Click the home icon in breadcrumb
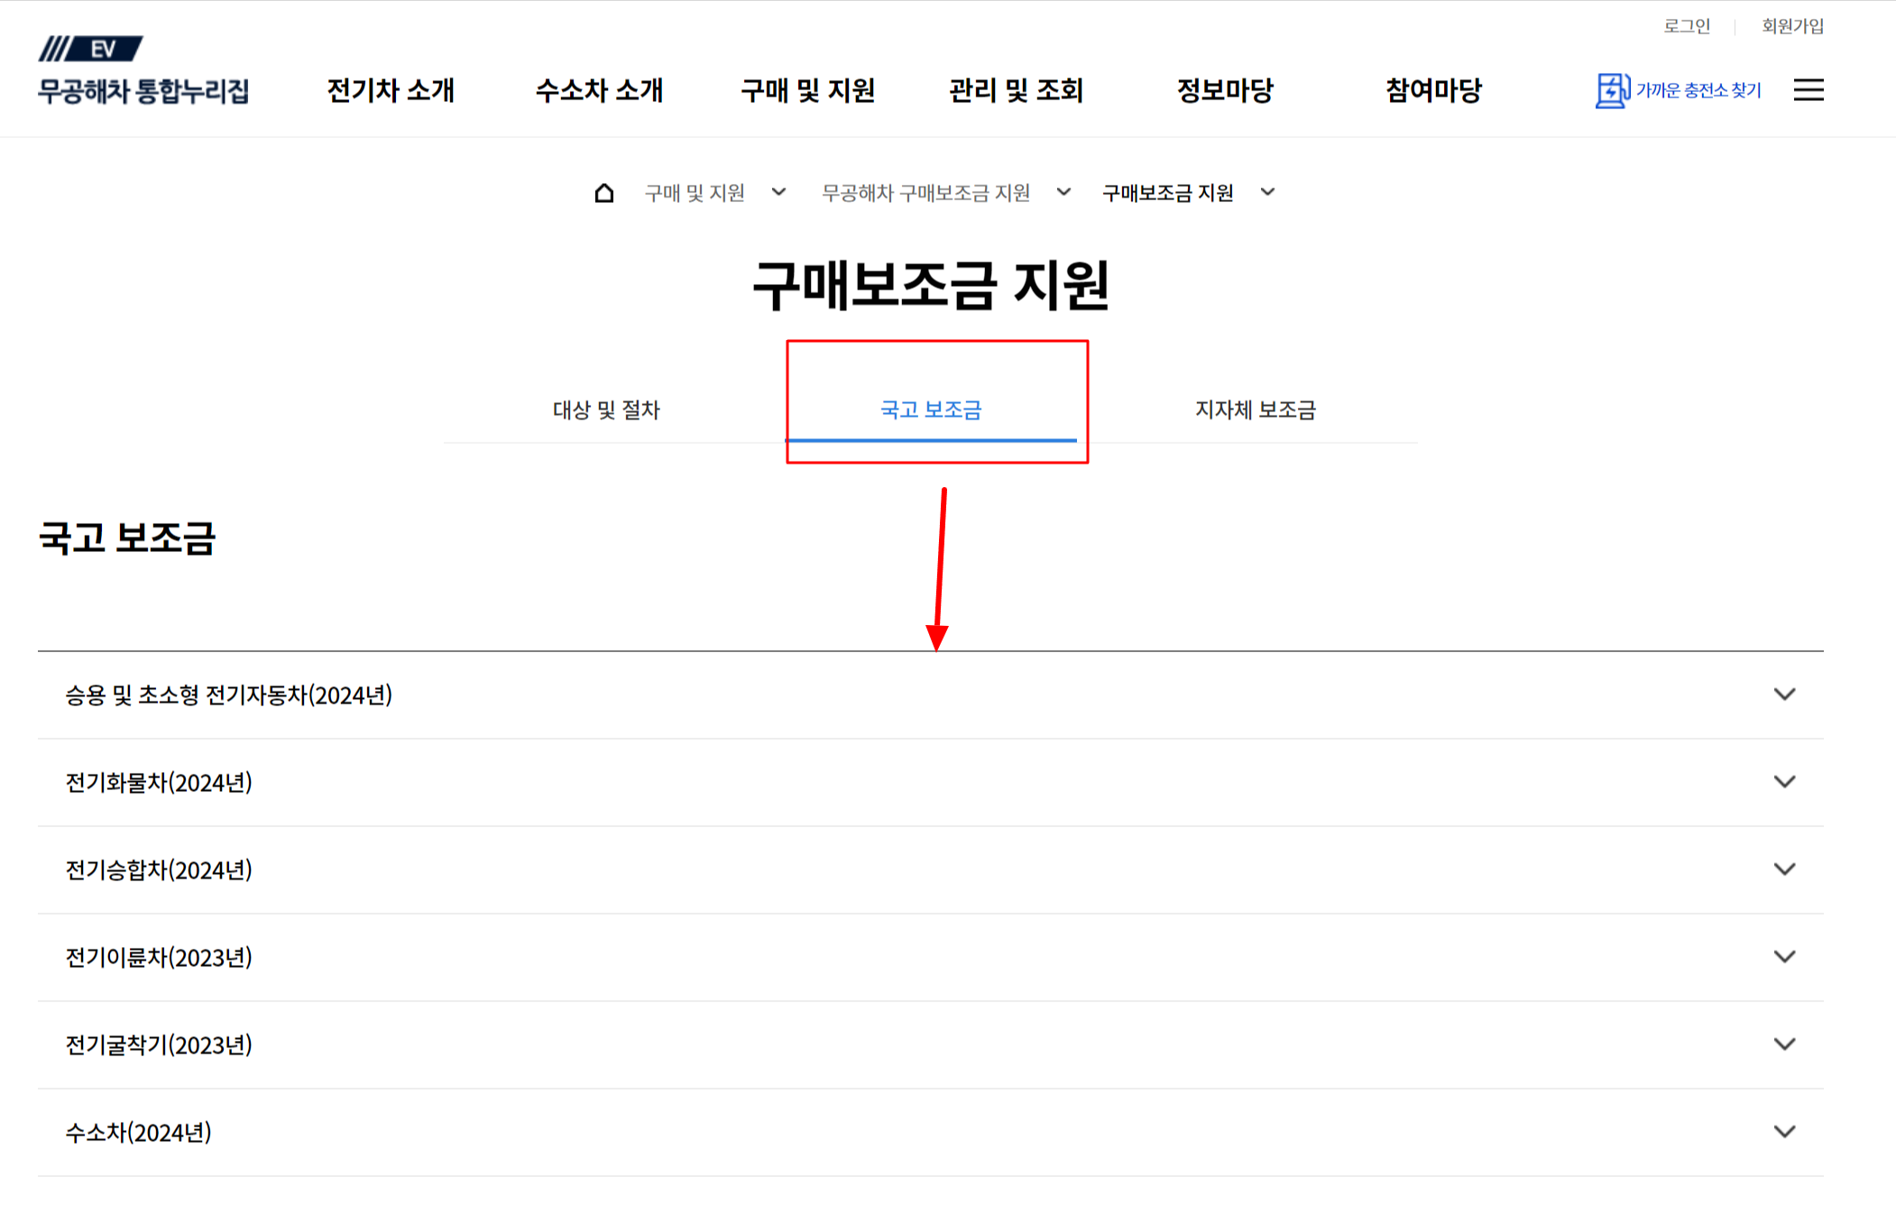1896x1223 pixels. click(x=603, y=193)
